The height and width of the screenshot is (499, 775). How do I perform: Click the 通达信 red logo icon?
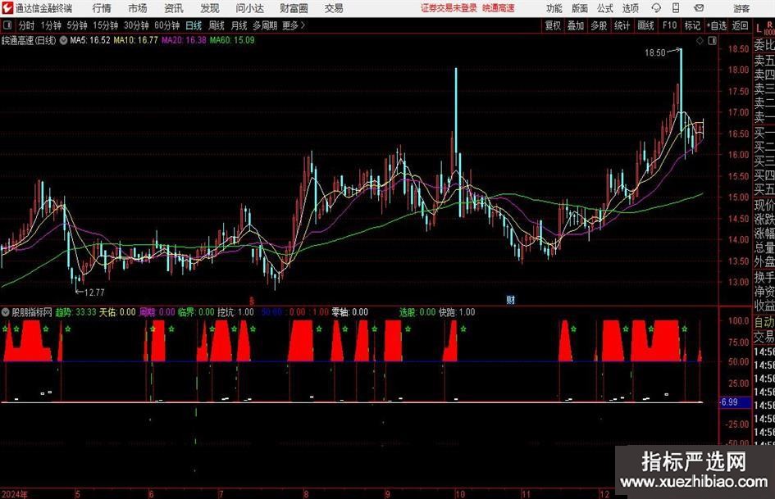tap(7, 8)
